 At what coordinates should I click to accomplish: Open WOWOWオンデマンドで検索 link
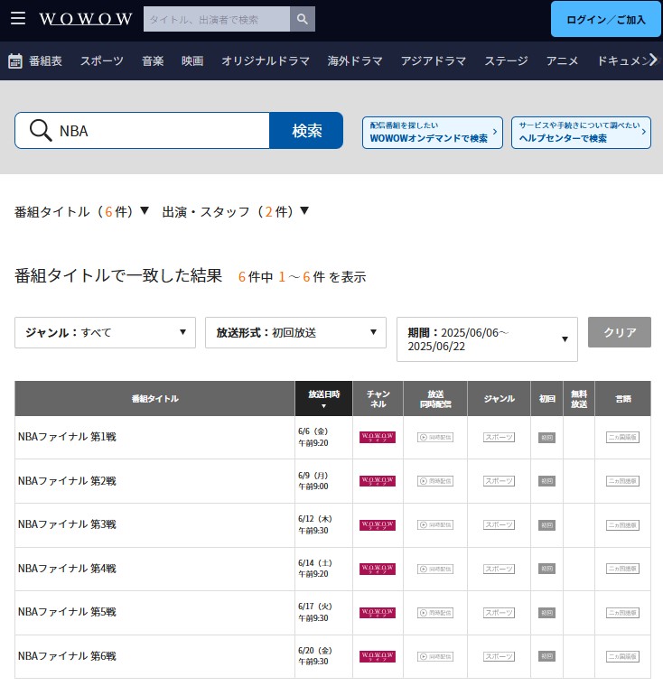[433, 133]
